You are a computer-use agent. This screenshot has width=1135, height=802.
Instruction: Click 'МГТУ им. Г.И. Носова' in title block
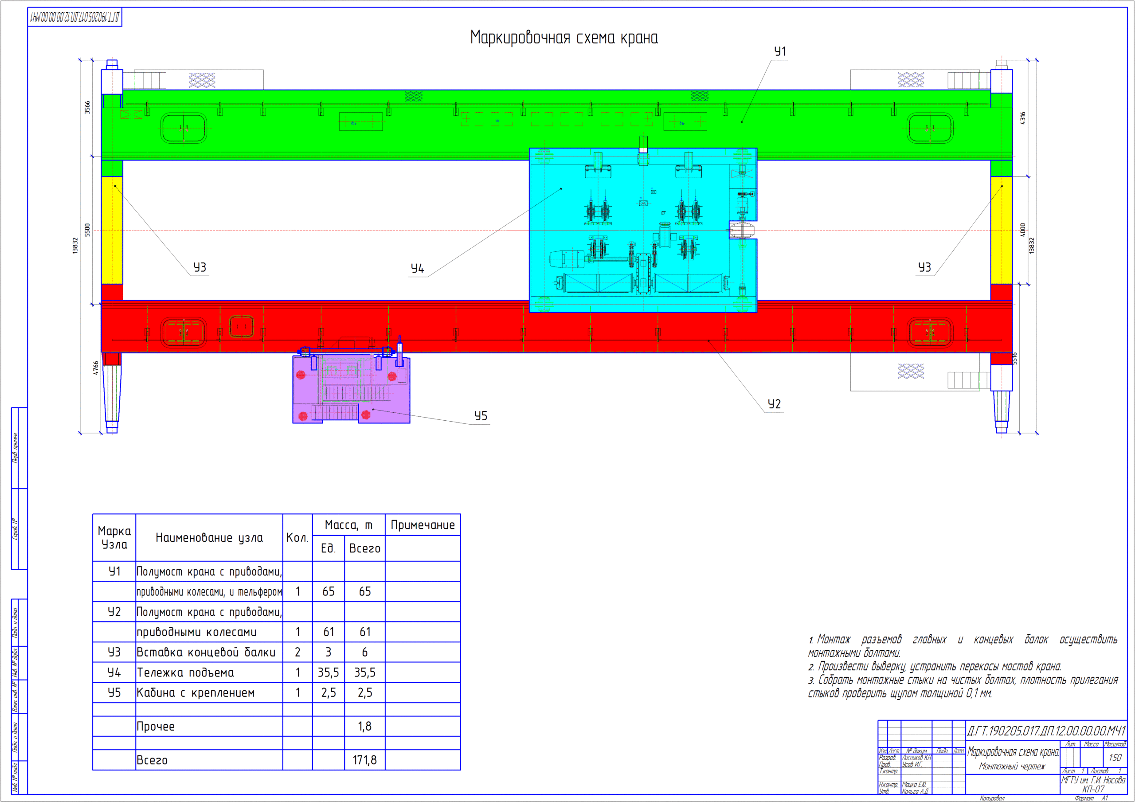pyautogui.click(x=1093, y=780)
